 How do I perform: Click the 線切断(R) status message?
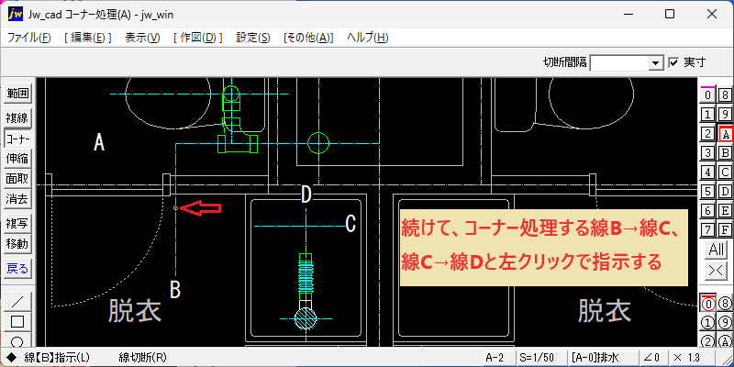(x=143, y=358)
